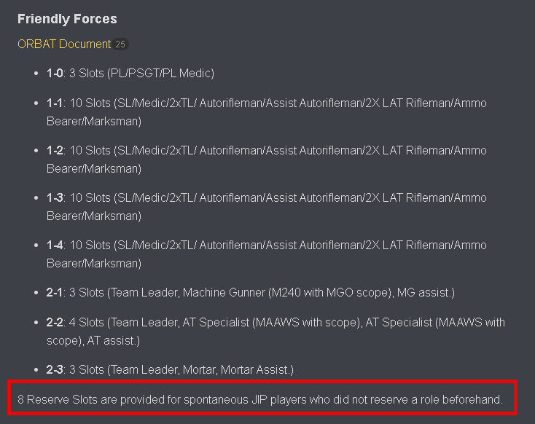Click the 2-3 squad label
The width and height of the screenshot is (535, 424).
[55, 369]
